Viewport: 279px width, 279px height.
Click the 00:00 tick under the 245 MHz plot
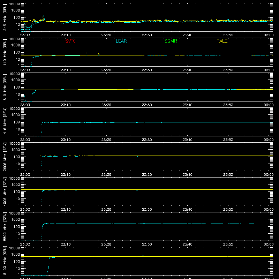pyautogui.click(x=269, y=35)
